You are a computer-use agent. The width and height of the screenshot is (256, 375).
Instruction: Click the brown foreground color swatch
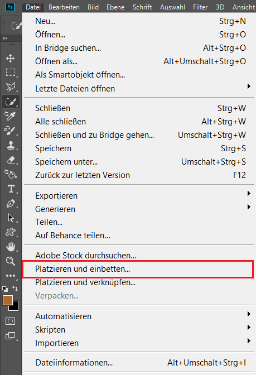8,300
